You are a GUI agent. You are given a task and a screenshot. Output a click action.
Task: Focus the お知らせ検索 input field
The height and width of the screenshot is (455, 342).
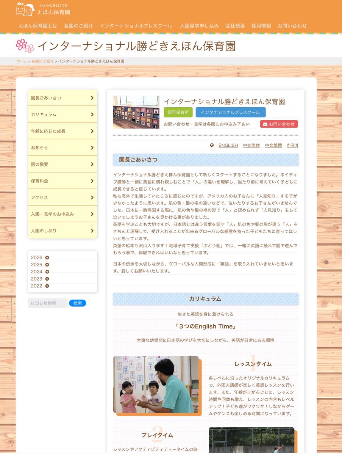click(47, 303)
